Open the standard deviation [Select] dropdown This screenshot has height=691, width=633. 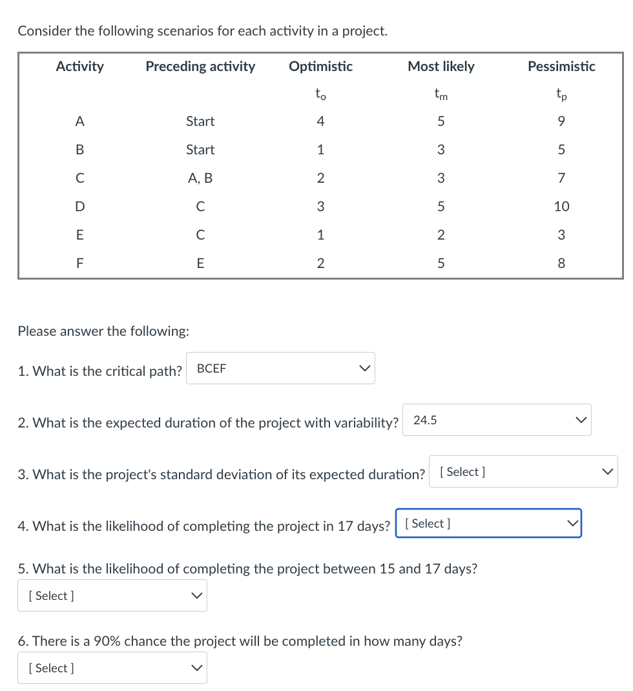523,471
